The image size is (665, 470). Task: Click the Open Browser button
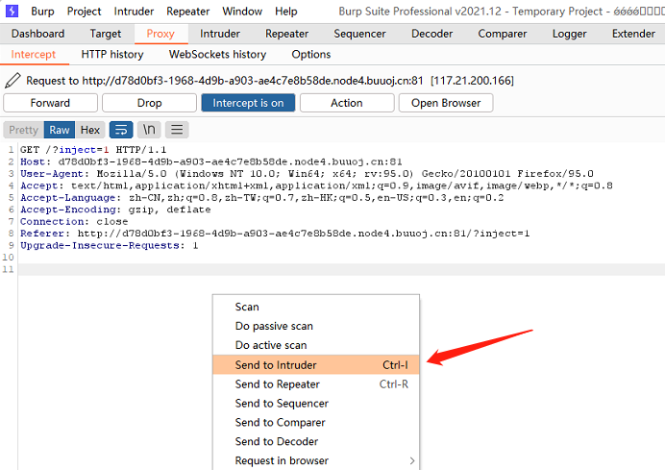click(446, 103)
